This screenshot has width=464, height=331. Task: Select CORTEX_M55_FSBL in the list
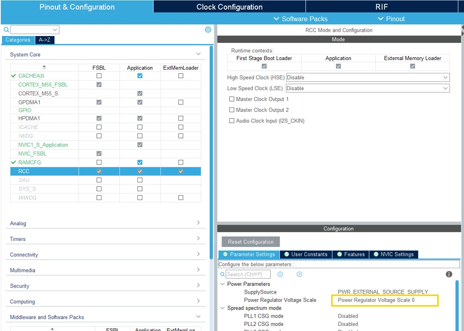[x=43, y=84]
